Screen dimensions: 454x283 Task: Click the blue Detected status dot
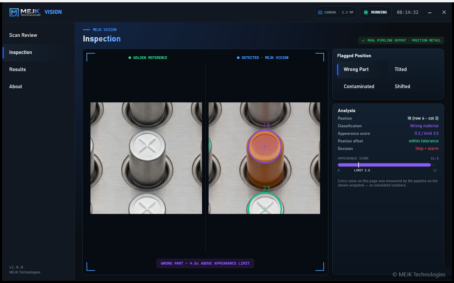[x=238, y=58]
